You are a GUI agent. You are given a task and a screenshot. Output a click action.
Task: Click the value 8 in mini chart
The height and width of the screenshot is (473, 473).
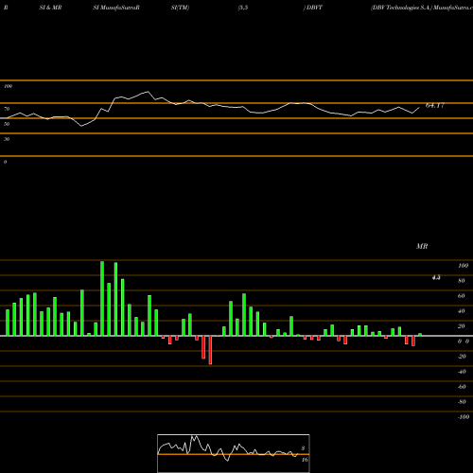303,448
